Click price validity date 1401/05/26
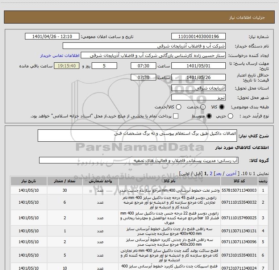The image size is (279, 270). pyautogui.click(x=199, y=78)
